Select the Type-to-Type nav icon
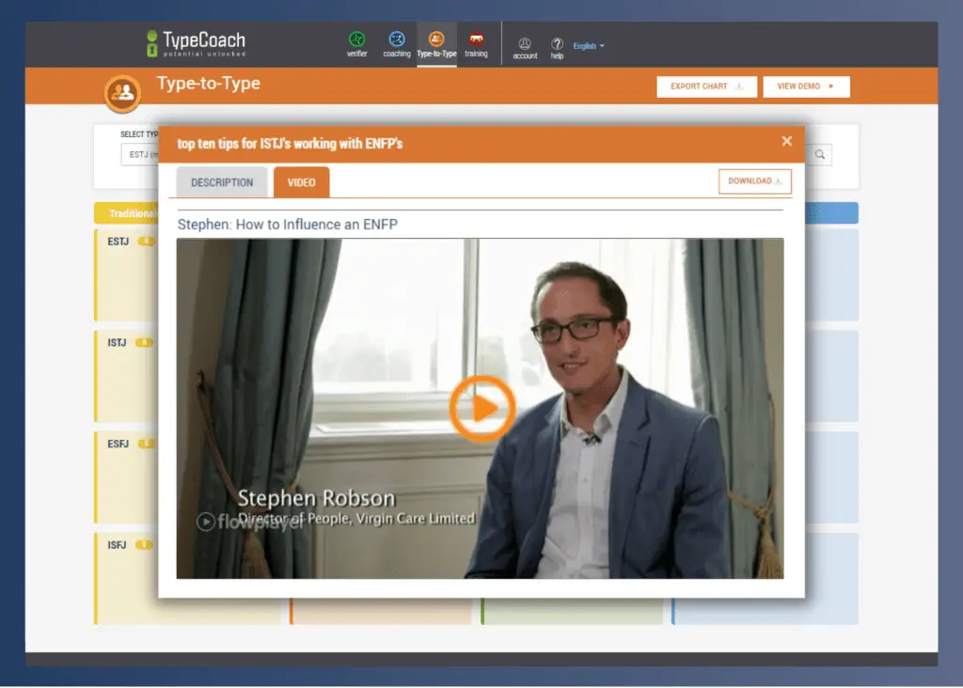The width and height of the screenshot is (963, 688). tap(436, 40)
